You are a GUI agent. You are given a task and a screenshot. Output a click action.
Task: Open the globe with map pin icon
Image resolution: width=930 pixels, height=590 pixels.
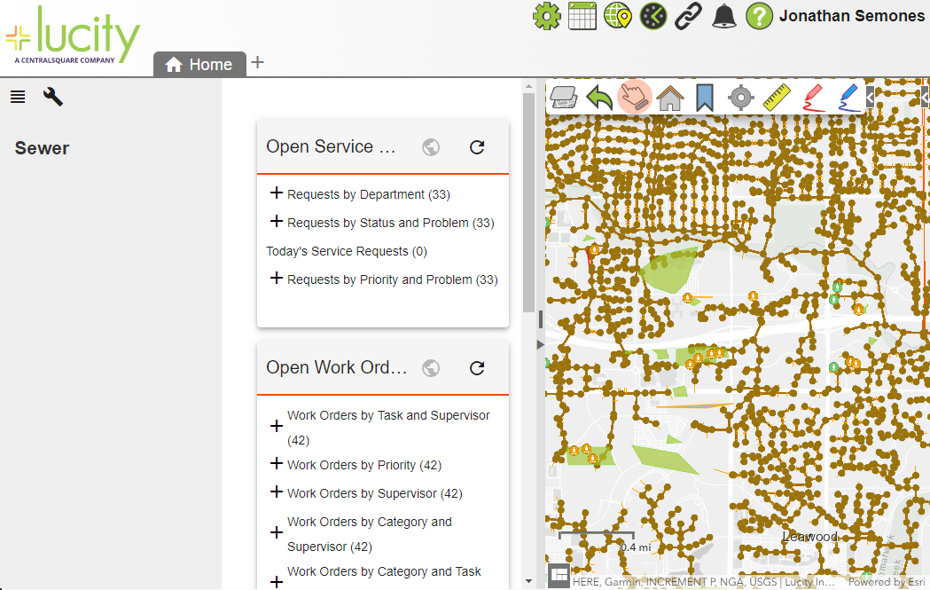pyautogui.click(x=617, y=16)
